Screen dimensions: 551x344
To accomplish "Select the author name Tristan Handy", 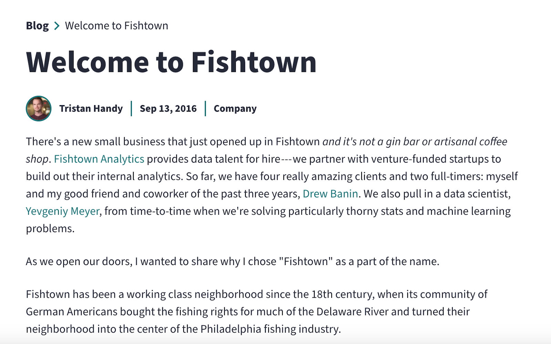I will 91,109.
